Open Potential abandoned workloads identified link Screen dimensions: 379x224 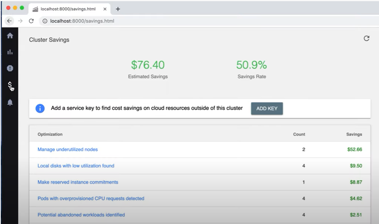81,215
